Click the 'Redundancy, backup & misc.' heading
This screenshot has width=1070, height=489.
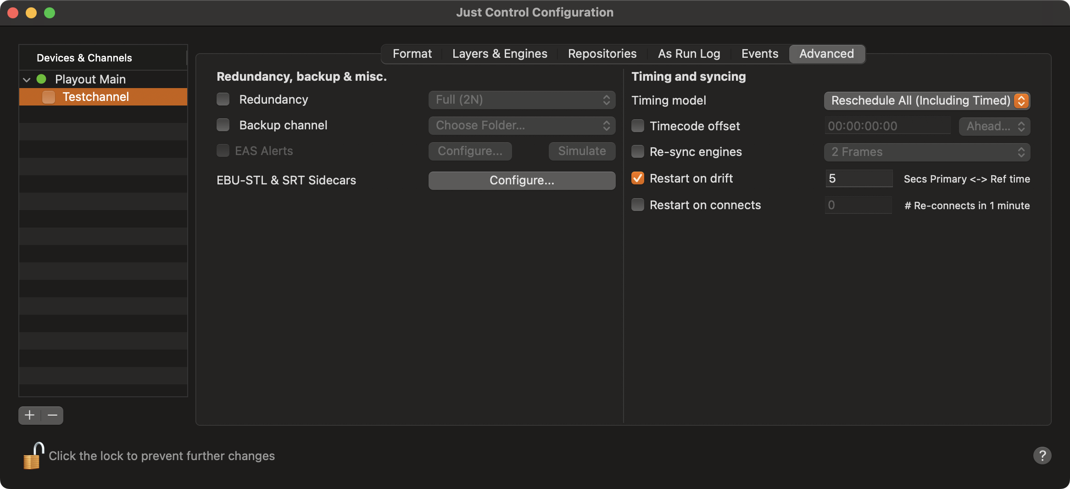pyautogui.click(x=301, y=77)
